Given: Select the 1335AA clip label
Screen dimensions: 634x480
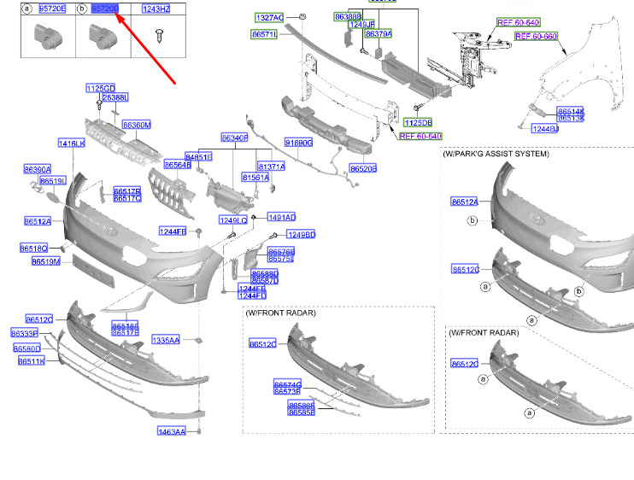Looking at the screenshot, I should point(166,340).
